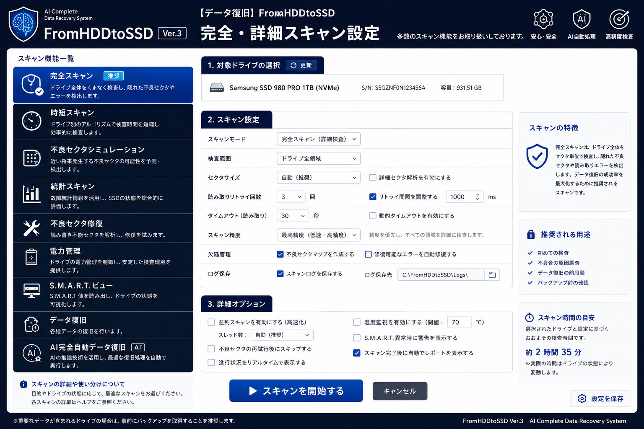Check 進行状況をリアルタイムで表示する
The height and width of the screenshot is (429, 644).
pyautogui.click(x=211, y=362)
